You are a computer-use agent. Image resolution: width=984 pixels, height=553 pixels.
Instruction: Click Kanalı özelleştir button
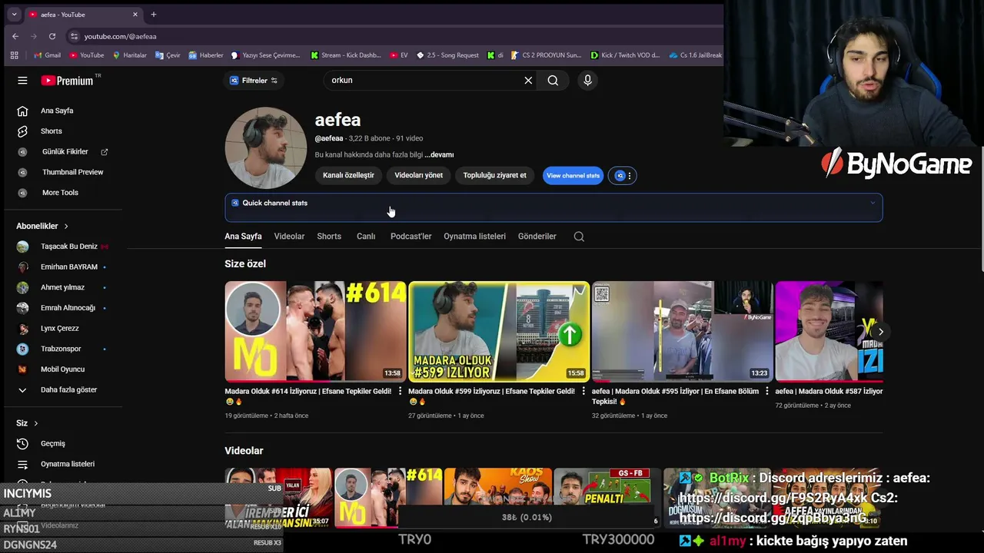click(348, 175)
